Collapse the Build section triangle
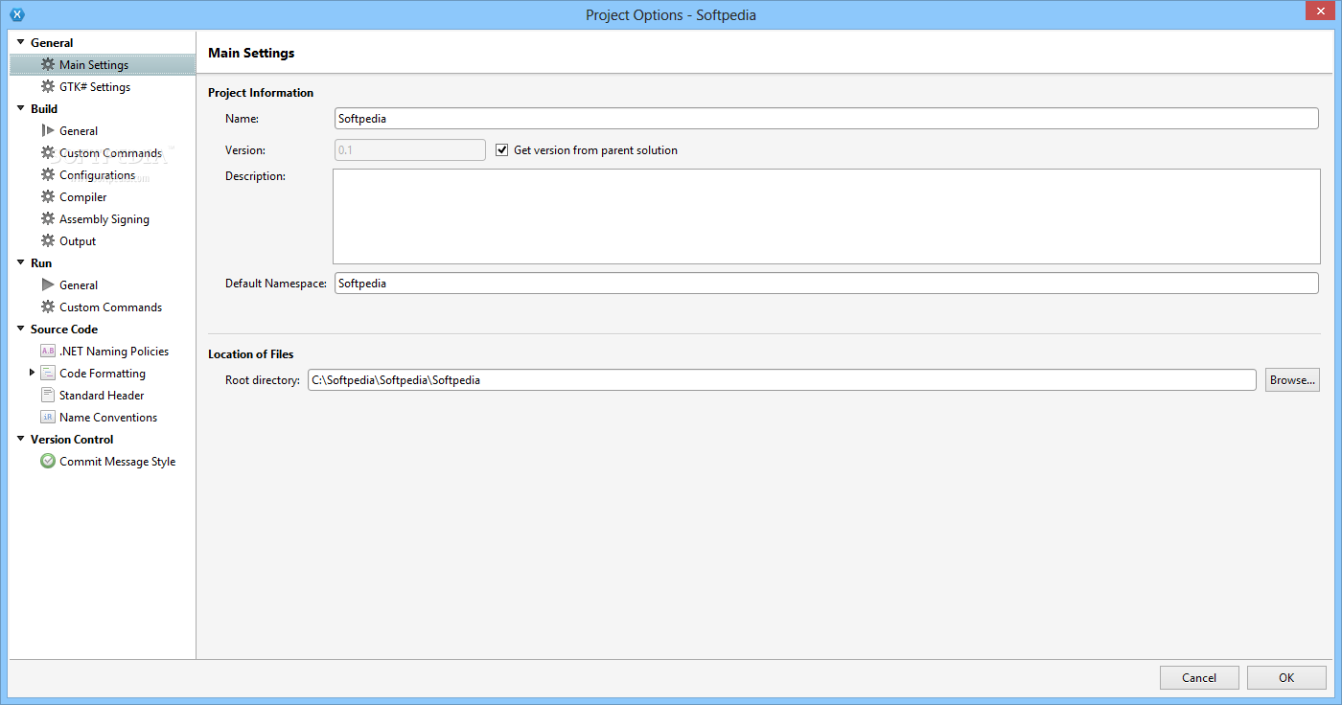Image resolution: width=1342 pixels, height=705 pixels. click(20, 108)
